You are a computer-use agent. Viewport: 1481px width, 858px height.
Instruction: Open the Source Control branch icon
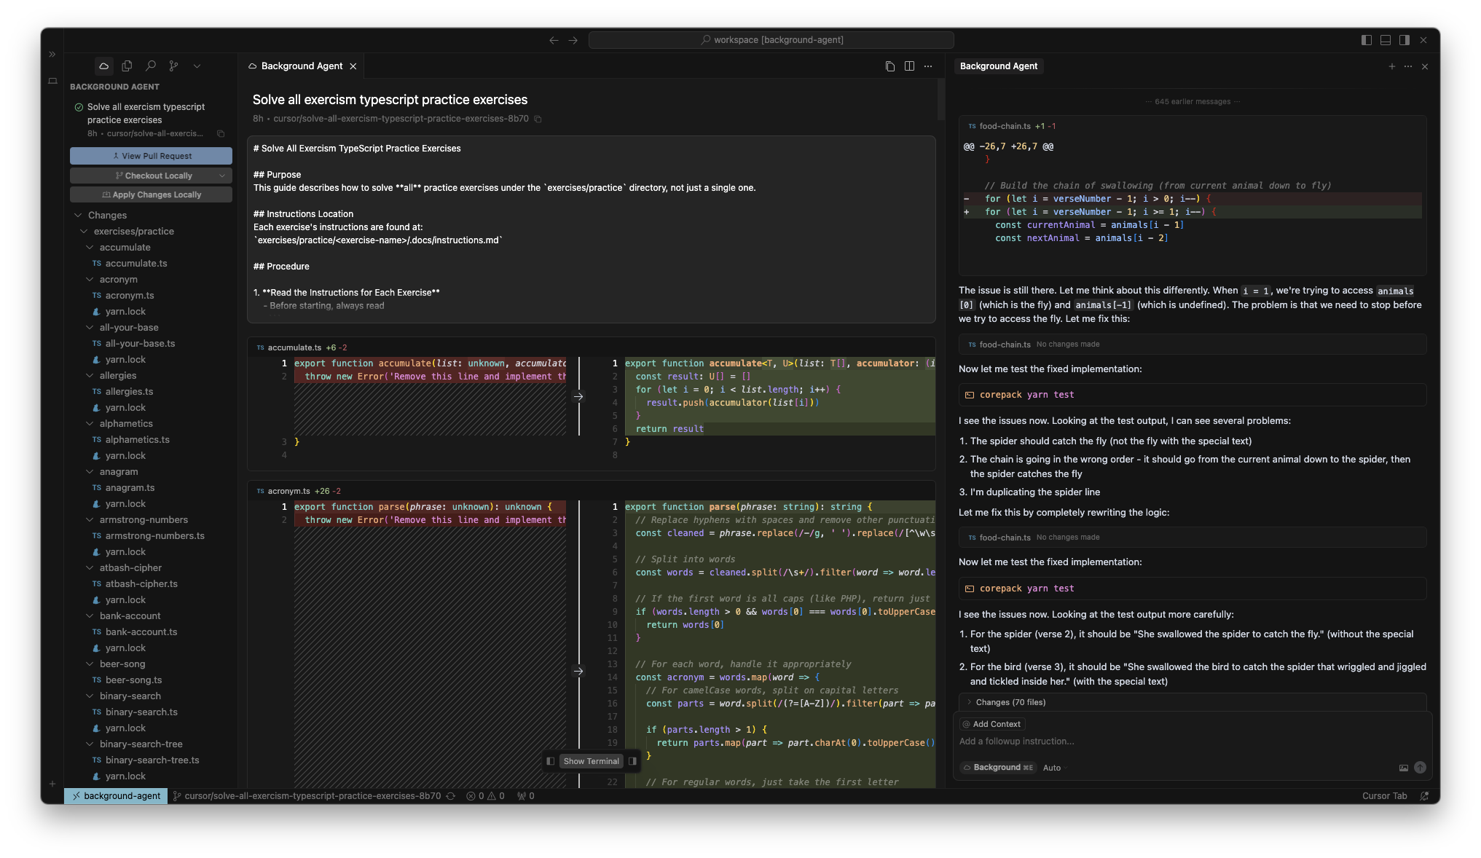[173, 66]
